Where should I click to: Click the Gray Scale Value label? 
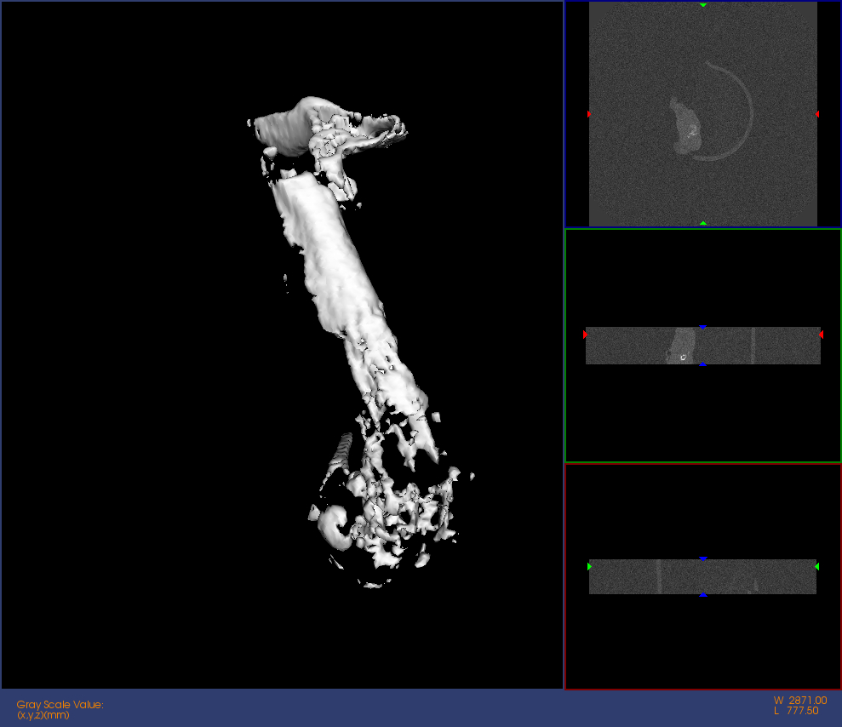60,704
